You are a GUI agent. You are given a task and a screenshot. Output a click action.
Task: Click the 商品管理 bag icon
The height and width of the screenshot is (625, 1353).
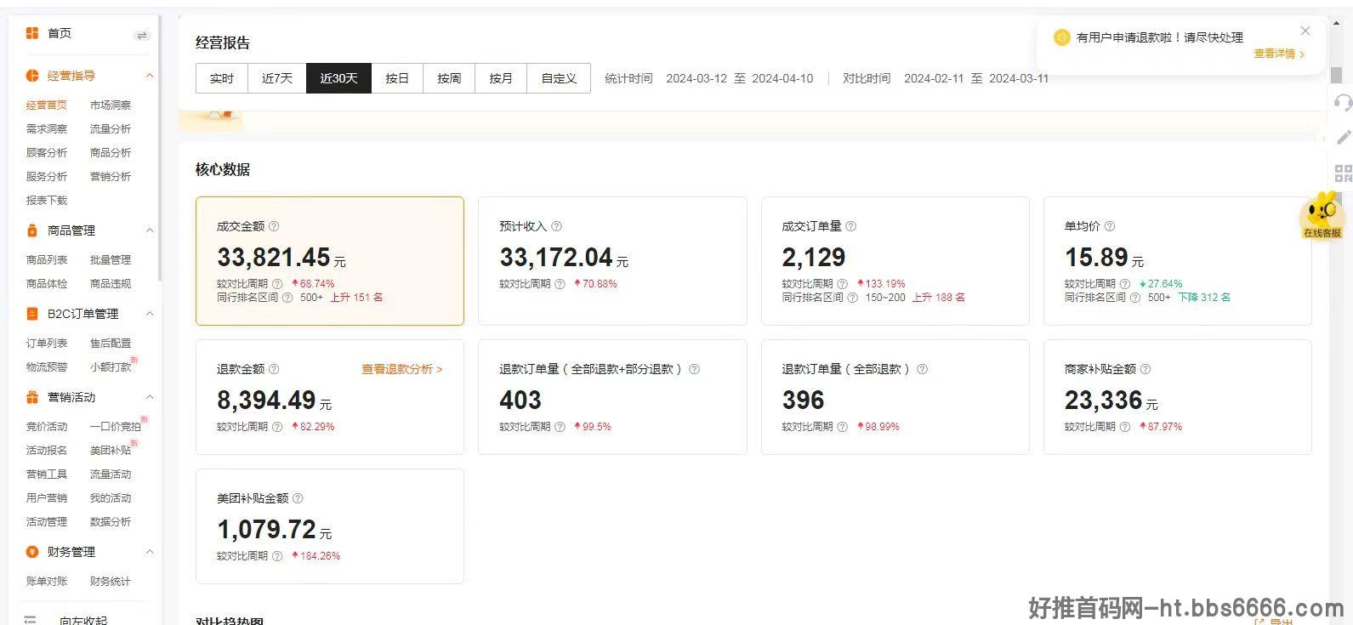tap(32, 230)
